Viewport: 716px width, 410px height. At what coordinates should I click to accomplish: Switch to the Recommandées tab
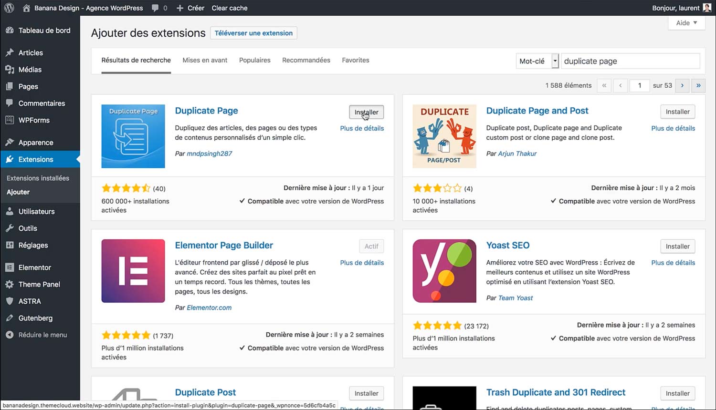(306, 60)
